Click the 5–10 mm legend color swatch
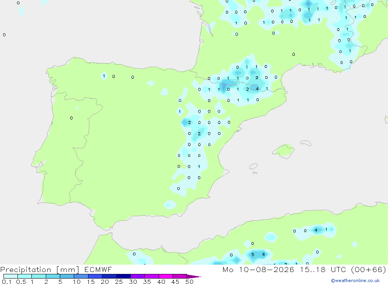Image resolution: width=388 pixels, height=284 pixels. [x=67, y=276]
